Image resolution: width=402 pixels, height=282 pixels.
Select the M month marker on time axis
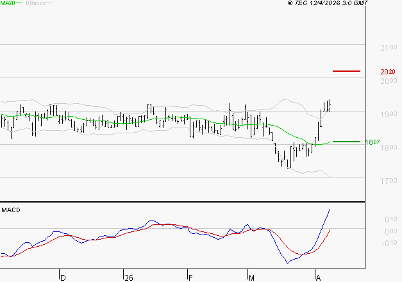(x=252, y=278)
